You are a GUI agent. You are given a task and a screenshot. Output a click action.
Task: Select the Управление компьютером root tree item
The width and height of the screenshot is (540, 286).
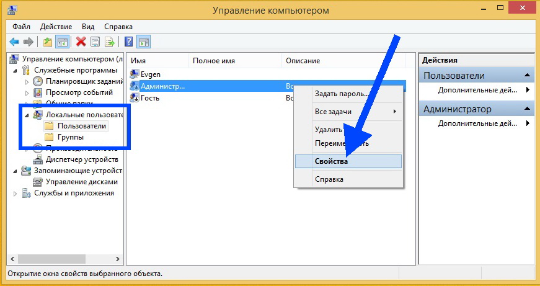[x=72, y=59]
